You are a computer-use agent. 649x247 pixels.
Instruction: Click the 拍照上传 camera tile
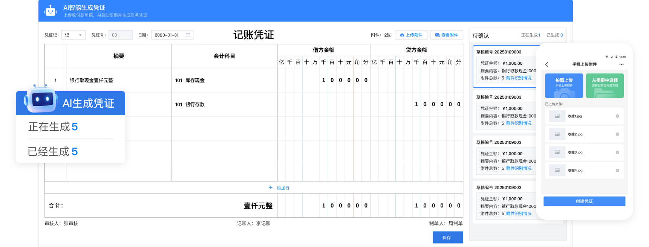564,85
